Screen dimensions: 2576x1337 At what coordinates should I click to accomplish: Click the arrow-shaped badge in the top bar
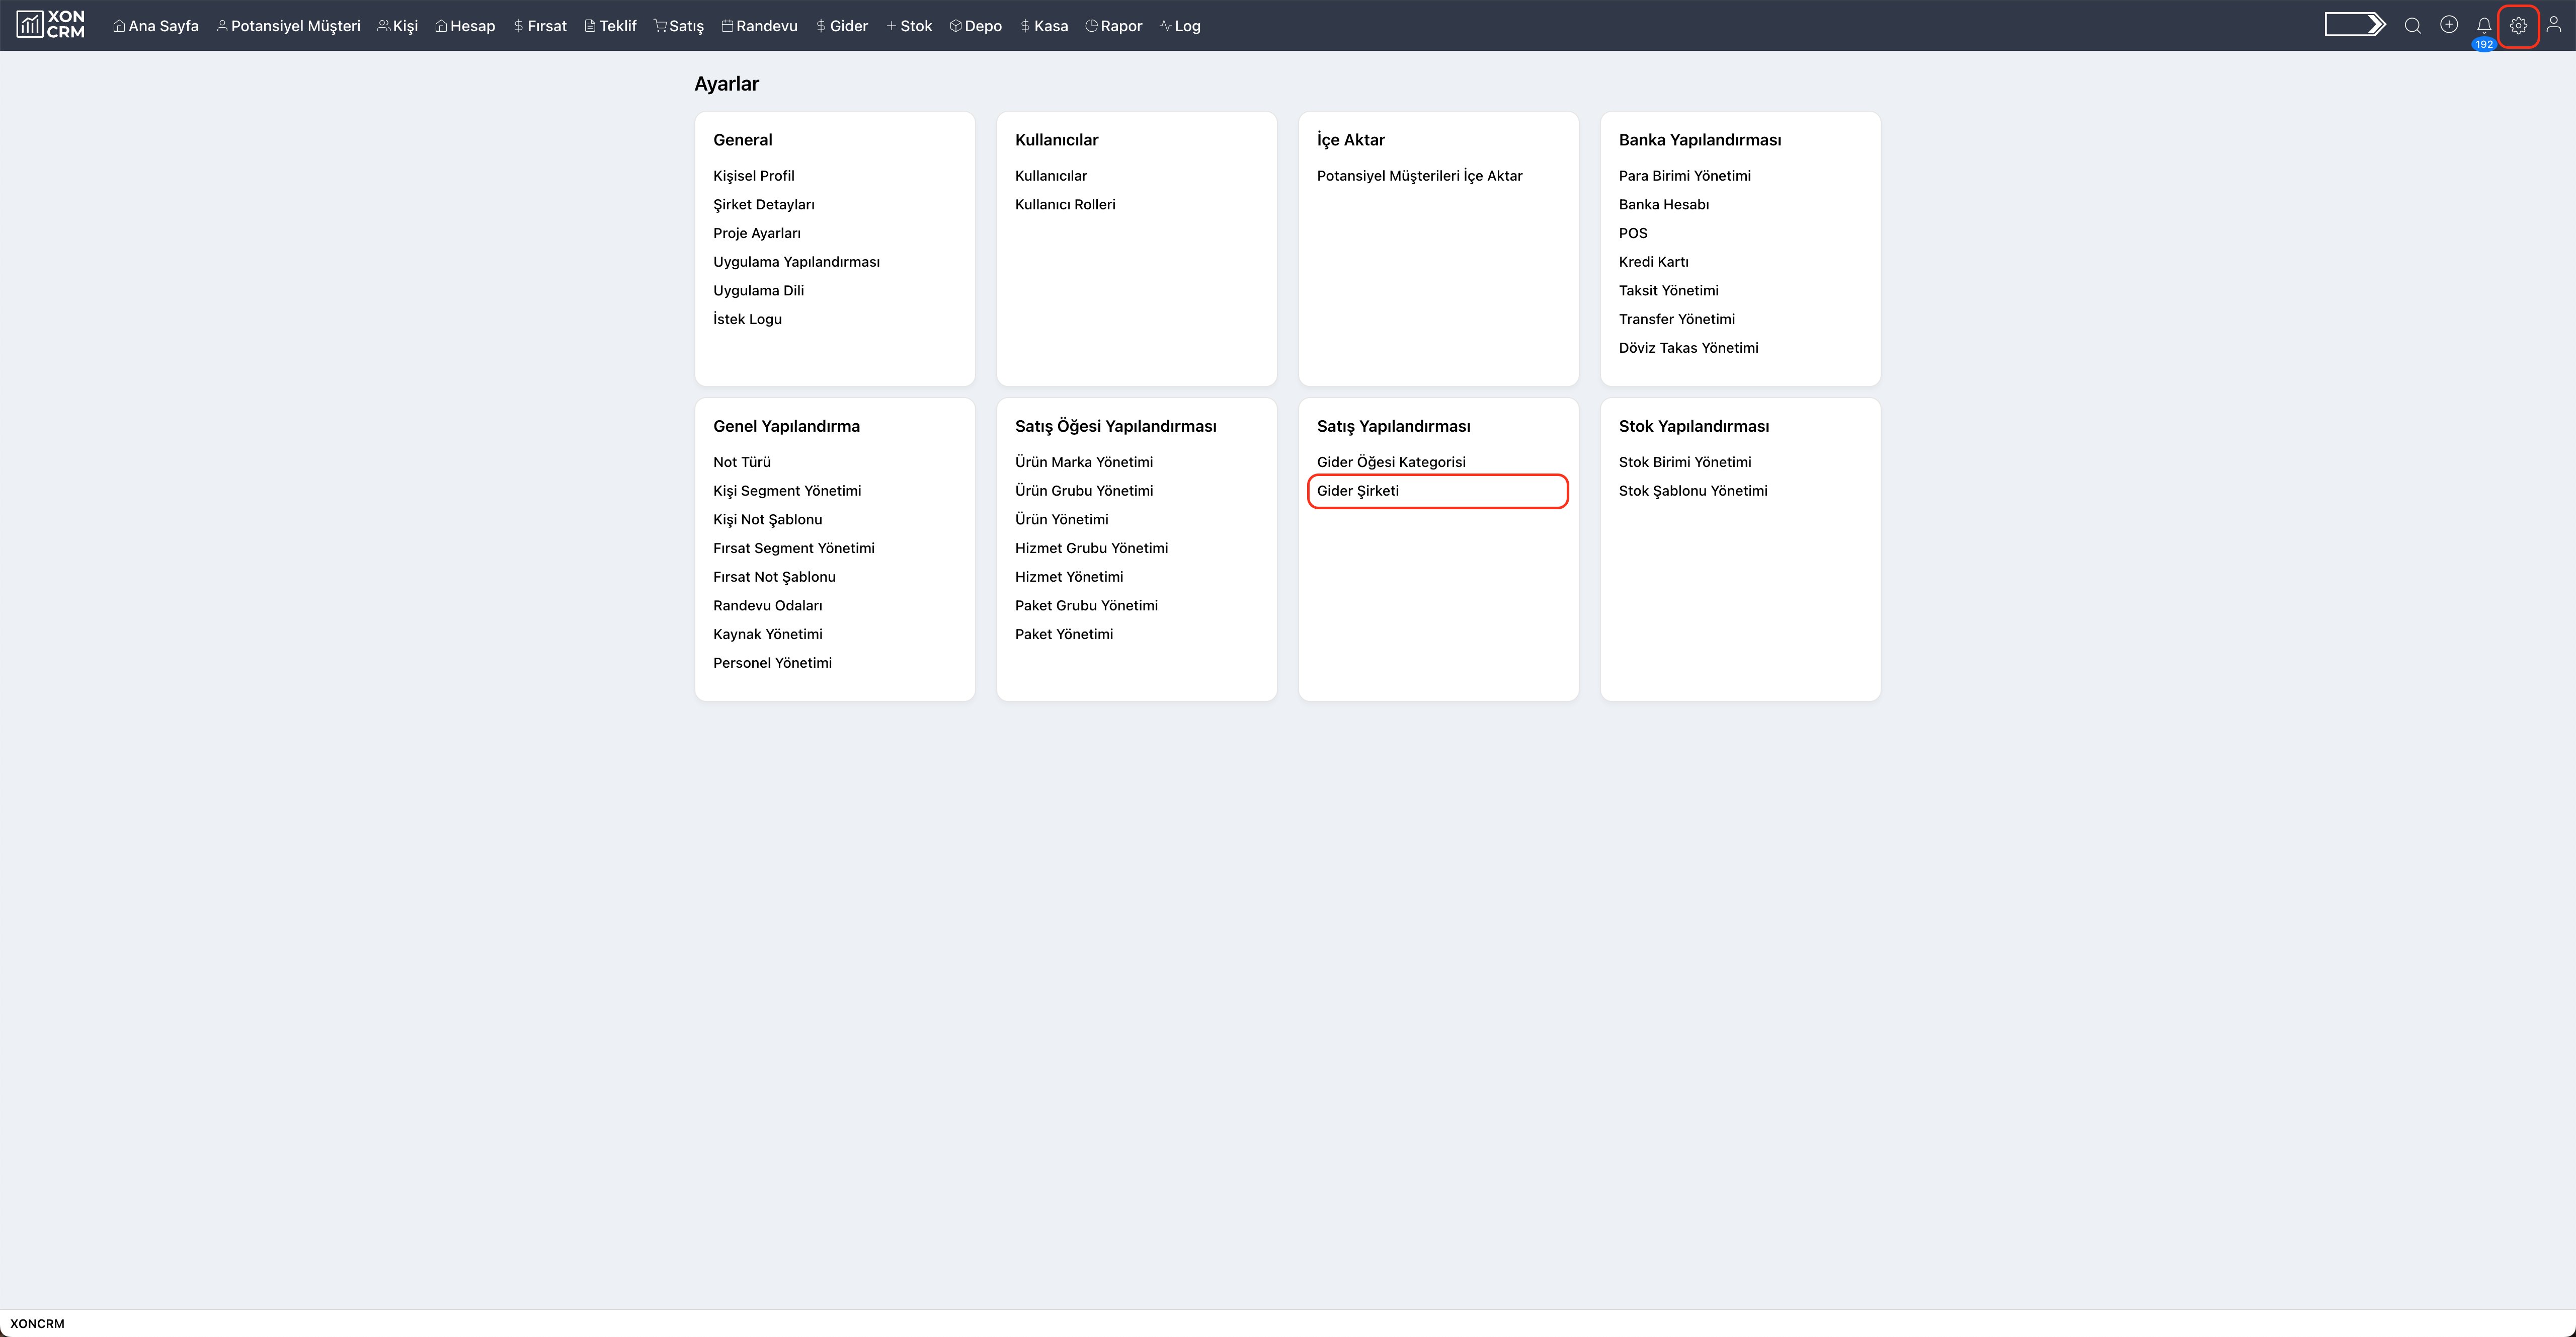coord(2355,24)
